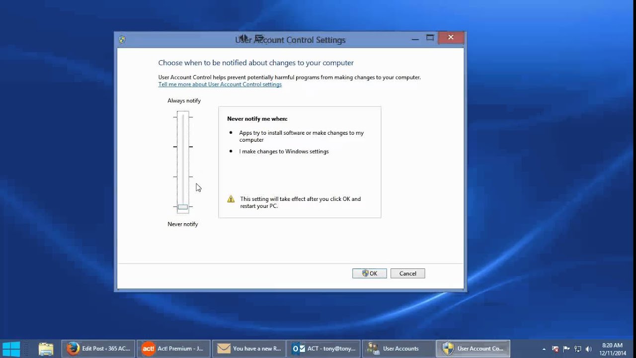Click the 'Never notify' label

pos(183,224)
